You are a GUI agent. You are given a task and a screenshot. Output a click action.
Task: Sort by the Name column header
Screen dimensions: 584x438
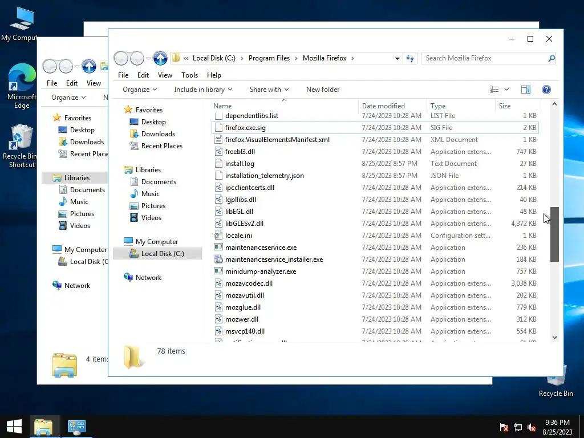point(285,106)
